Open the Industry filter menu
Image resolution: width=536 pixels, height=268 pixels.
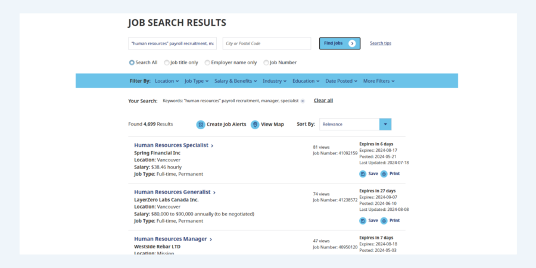pos(275,81)
